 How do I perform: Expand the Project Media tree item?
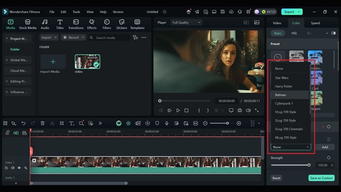click(7, 38)
